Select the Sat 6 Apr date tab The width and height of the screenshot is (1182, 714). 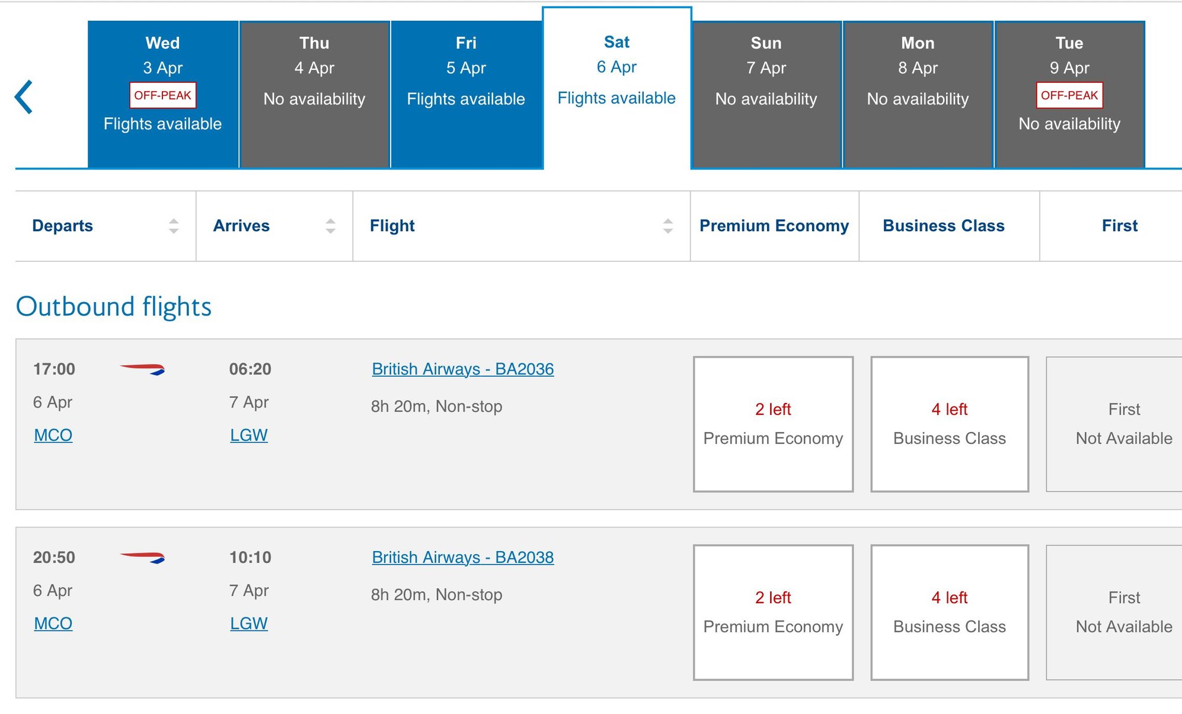click(x=616, y=89)
